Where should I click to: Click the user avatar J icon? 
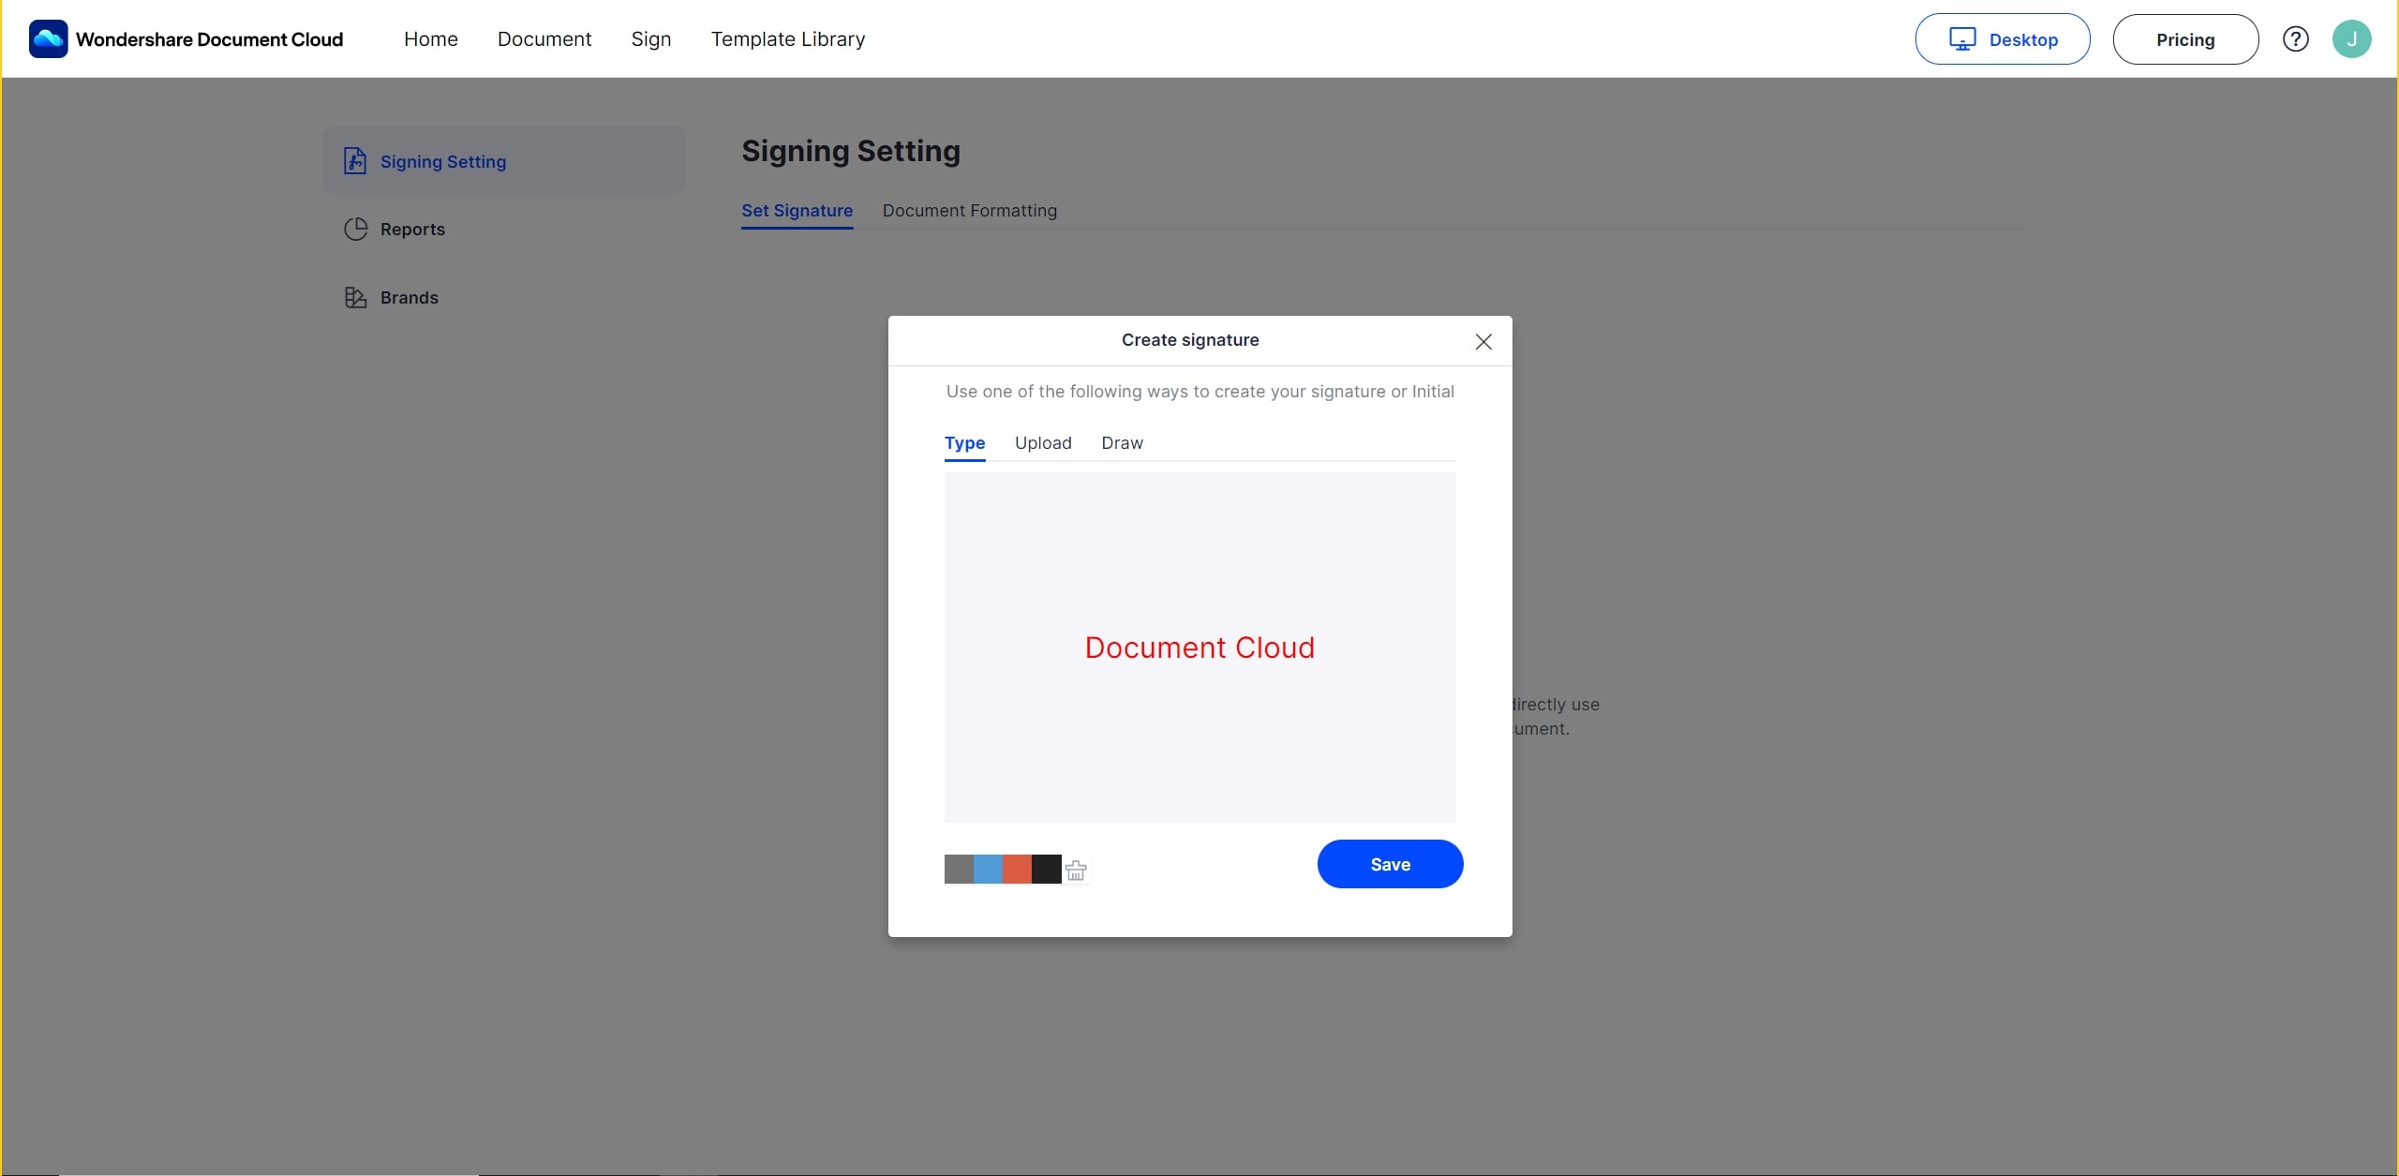pos(2351,39)
